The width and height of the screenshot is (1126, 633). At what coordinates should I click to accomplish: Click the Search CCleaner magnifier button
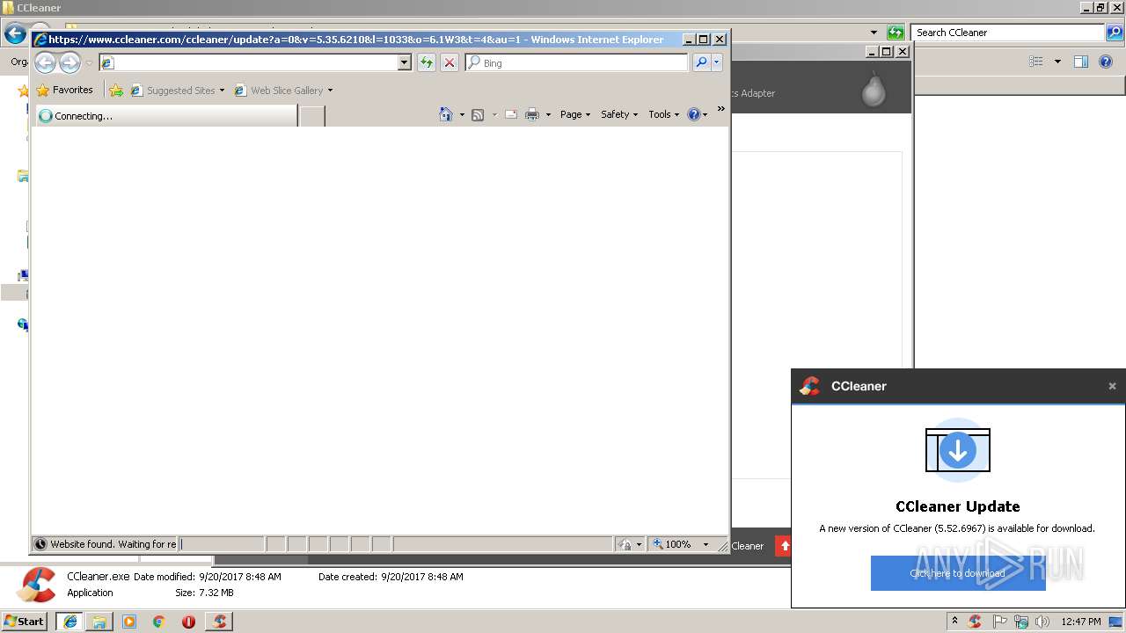click(x=1114, y=33)
